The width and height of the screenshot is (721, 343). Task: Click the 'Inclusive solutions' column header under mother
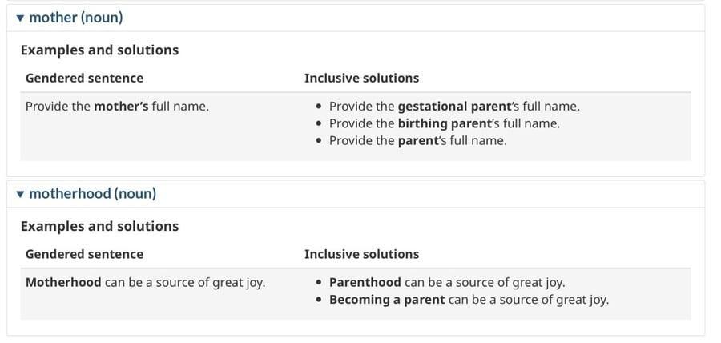[x=362, y=78]
